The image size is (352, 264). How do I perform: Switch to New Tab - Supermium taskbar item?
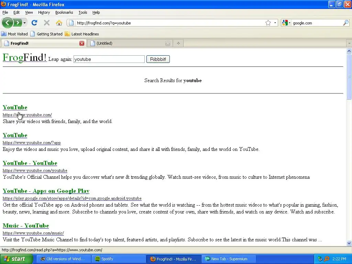[x=229, y=259]
